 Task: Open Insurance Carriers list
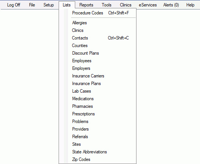[x=98, y=76]
